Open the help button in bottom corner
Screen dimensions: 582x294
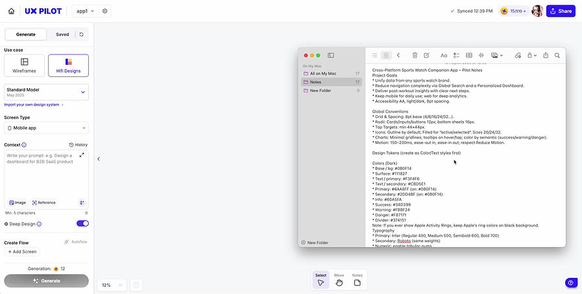coord(571,283)
